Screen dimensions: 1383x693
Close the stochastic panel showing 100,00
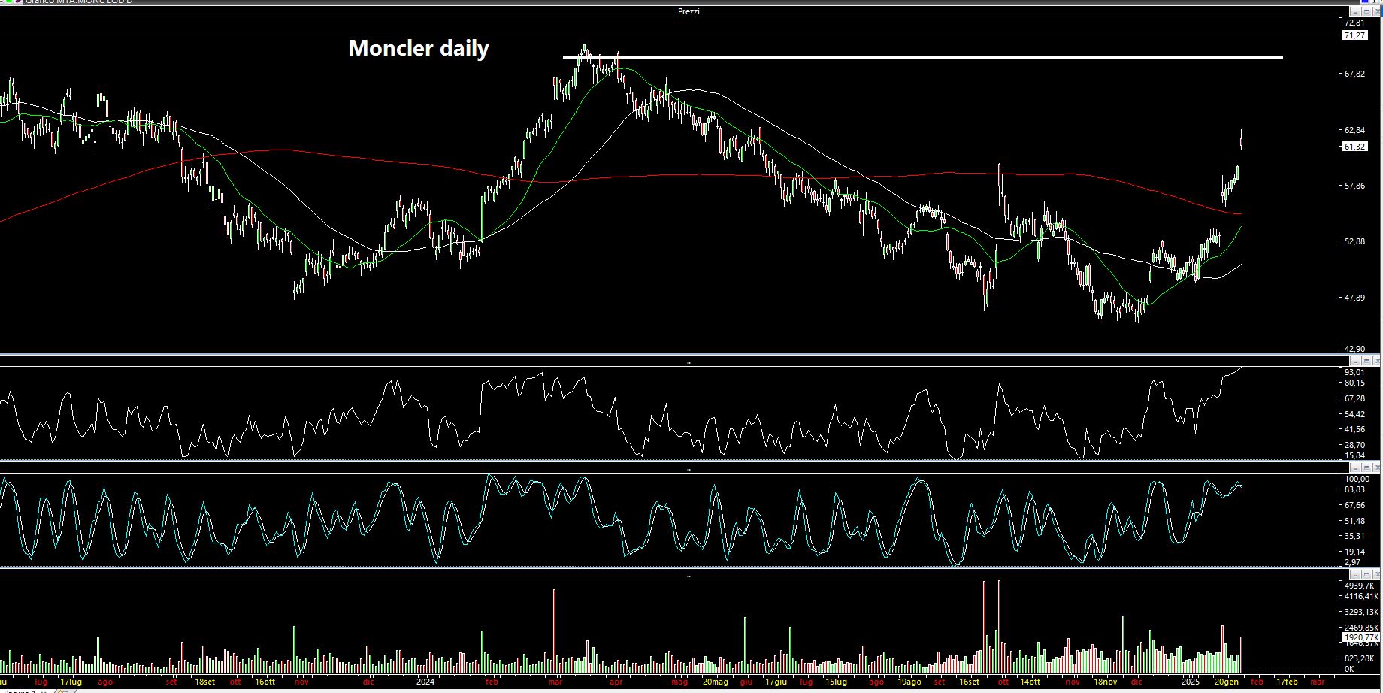pos(1377,468)
